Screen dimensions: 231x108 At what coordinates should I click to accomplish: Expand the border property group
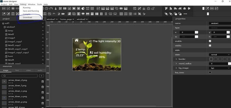point(176,59)
